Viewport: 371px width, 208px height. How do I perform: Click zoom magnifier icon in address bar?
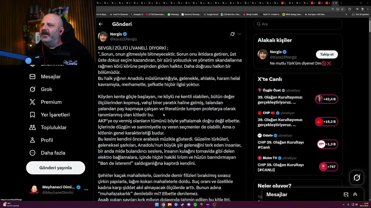[333, 9]
